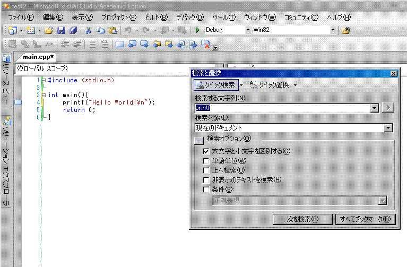This screenshot has width=407, height=267.
Task: Toggle the bookmark icon in the text editor toolbar
Action: (120, 45)
